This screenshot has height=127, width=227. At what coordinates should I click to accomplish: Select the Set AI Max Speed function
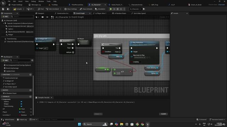(11, 87)
